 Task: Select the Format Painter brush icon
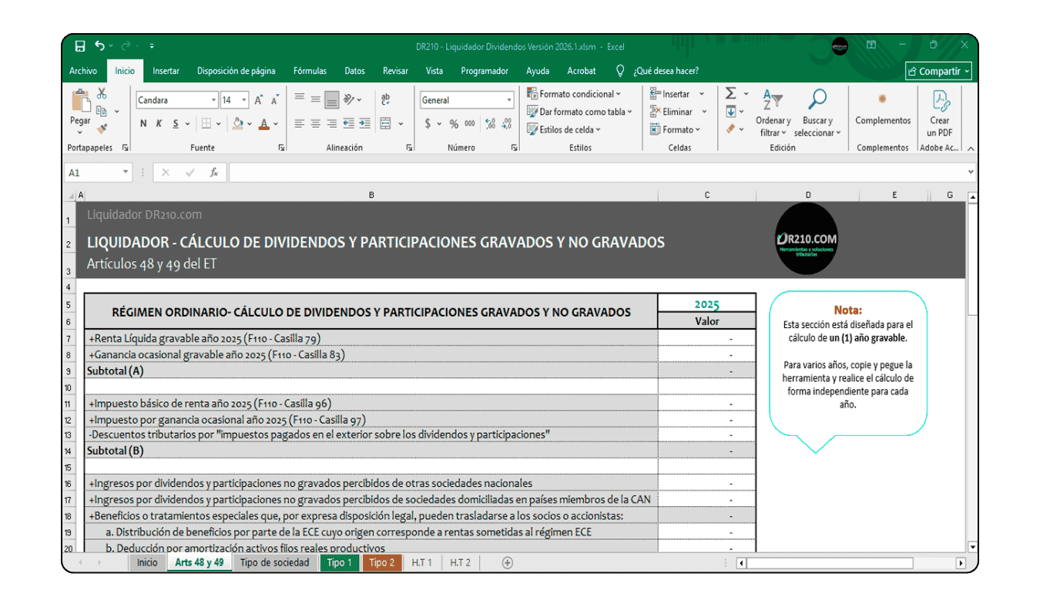coord(102,129)
